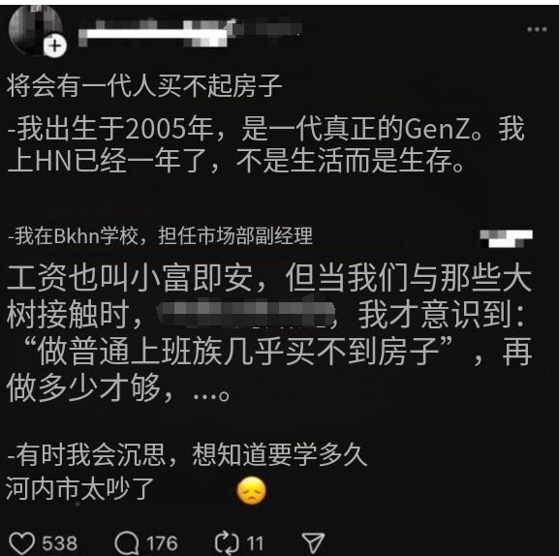View the 11 reposts count

click(255, 543)
